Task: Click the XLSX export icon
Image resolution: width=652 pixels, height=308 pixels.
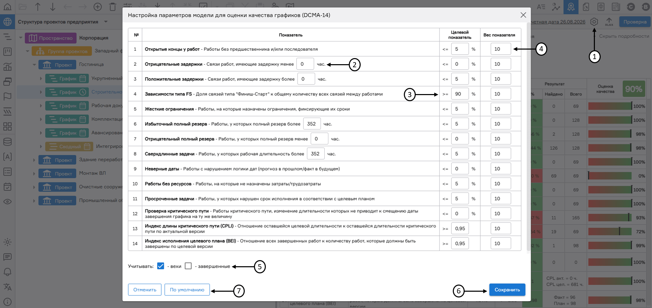Action: [609, 22]
